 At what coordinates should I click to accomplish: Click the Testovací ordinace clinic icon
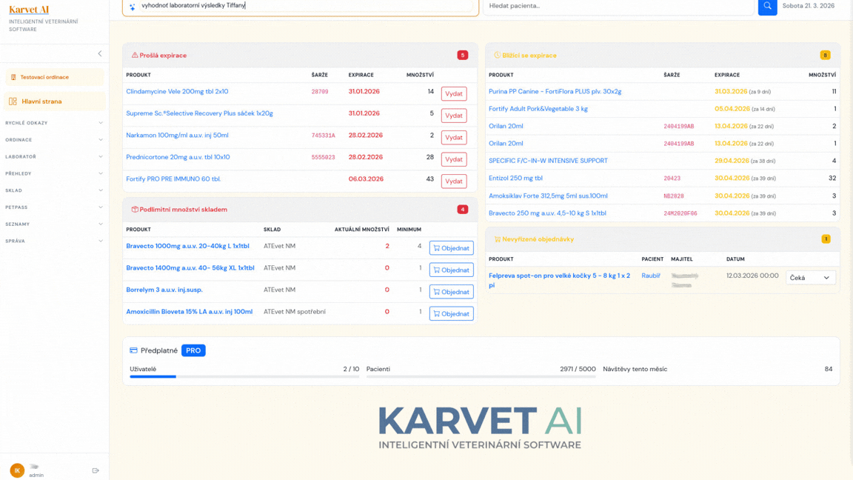click(13, 77)
